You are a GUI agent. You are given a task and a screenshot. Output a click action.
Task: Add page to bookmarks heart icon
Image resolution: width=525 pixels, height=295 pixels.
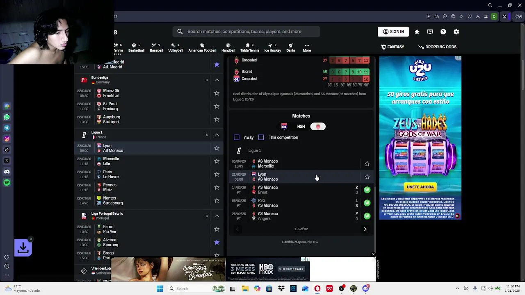click(470, 16)
